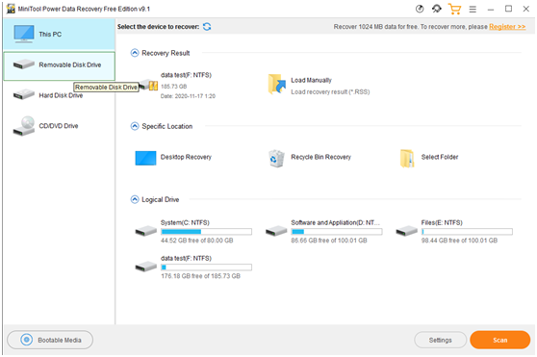Click Software and Application D drive icon
This screenshot has width=537, height=357.
pyautogui.click(x=276, y=231)
